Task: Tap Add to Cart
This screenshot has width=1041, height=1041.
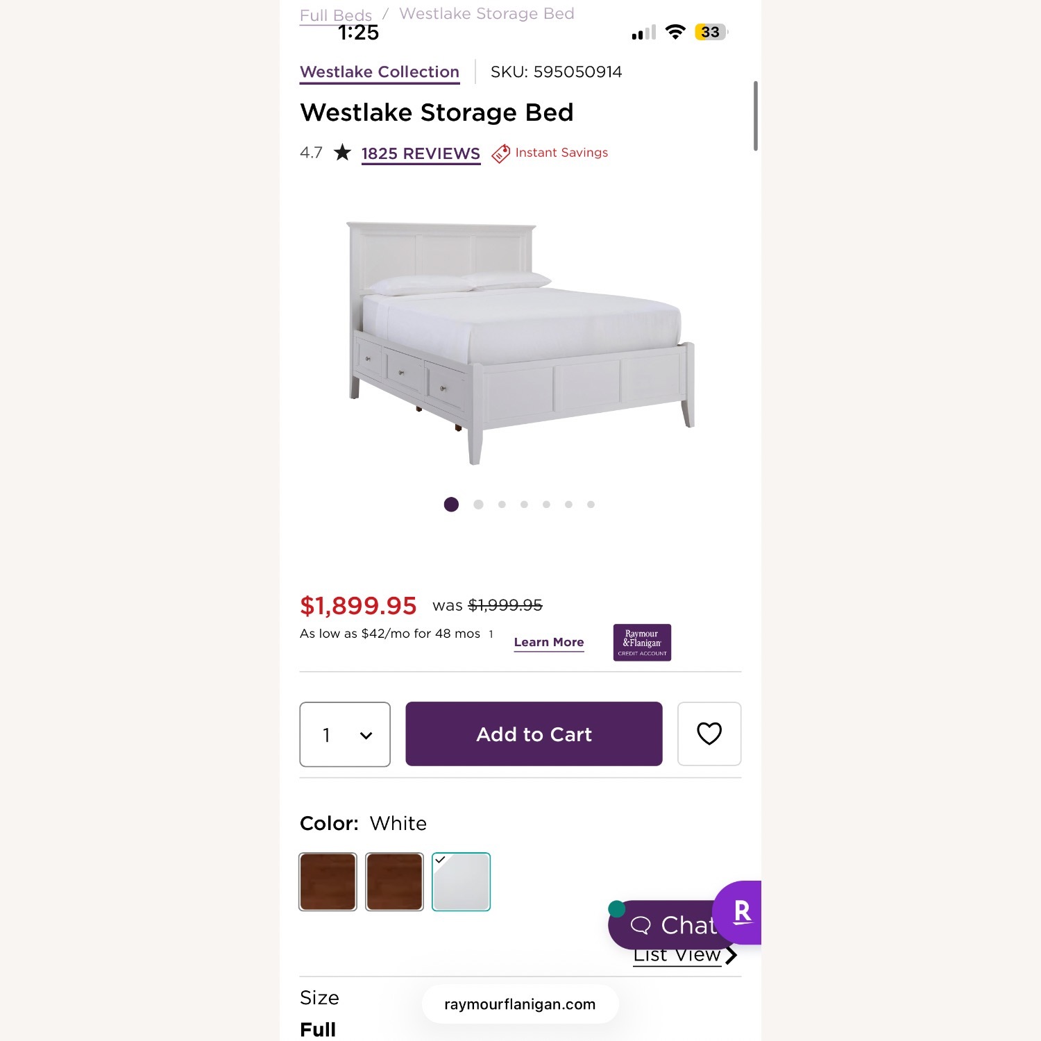Action: coord(532,734)
